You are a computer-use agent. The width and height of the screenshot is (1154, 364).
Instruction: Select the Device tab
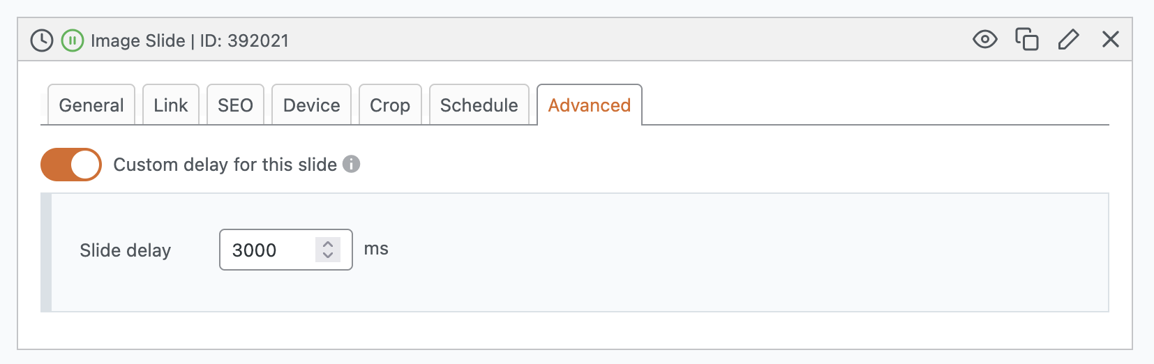pos(311,105)
